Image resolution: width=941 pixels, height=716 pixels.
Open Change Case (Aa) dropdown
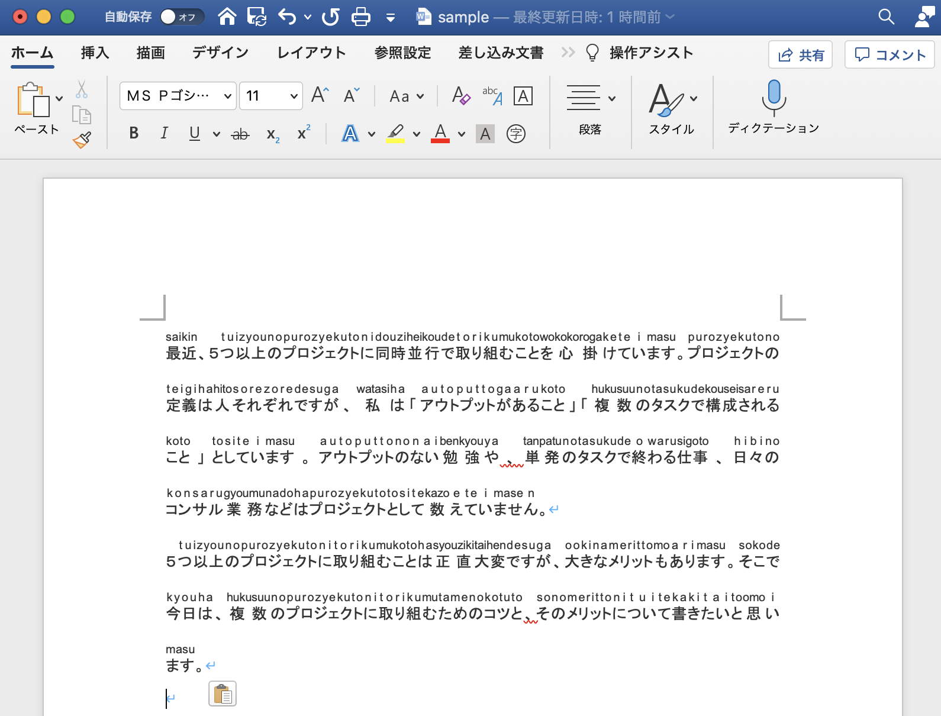pyautogui.click(x=406, y=96)
